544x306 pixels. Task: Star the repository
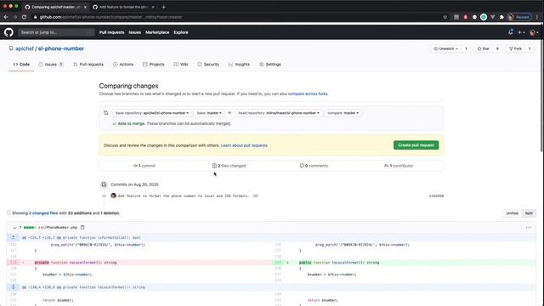click(x=484, y=49)
